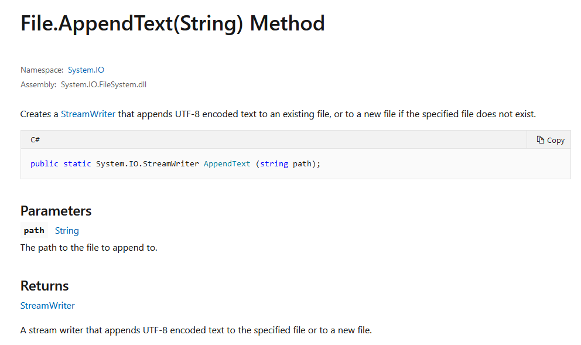This screenshot has height=345, width=581.
Task: Click the C# language label
Action: (35, 140)
